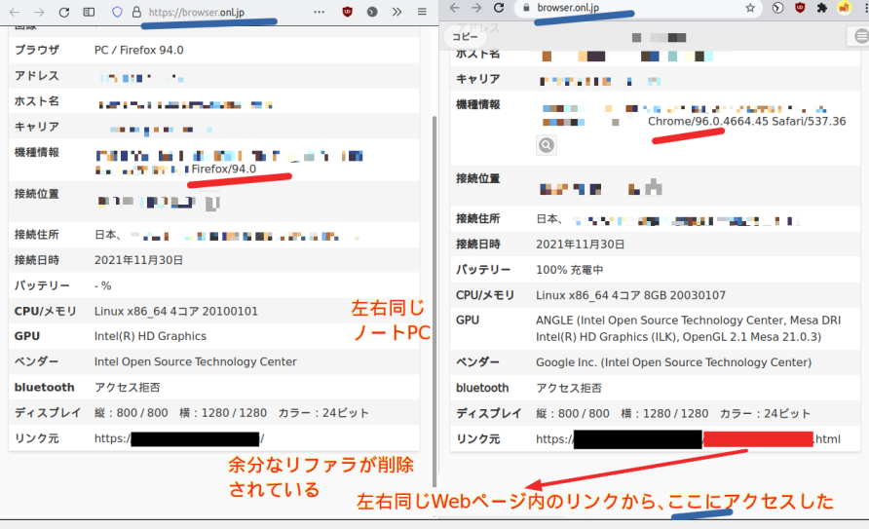Reload the page in Chrome
The width and height of the screenshot is (869, 529).
pyautogui.click(x=499, y=7)
